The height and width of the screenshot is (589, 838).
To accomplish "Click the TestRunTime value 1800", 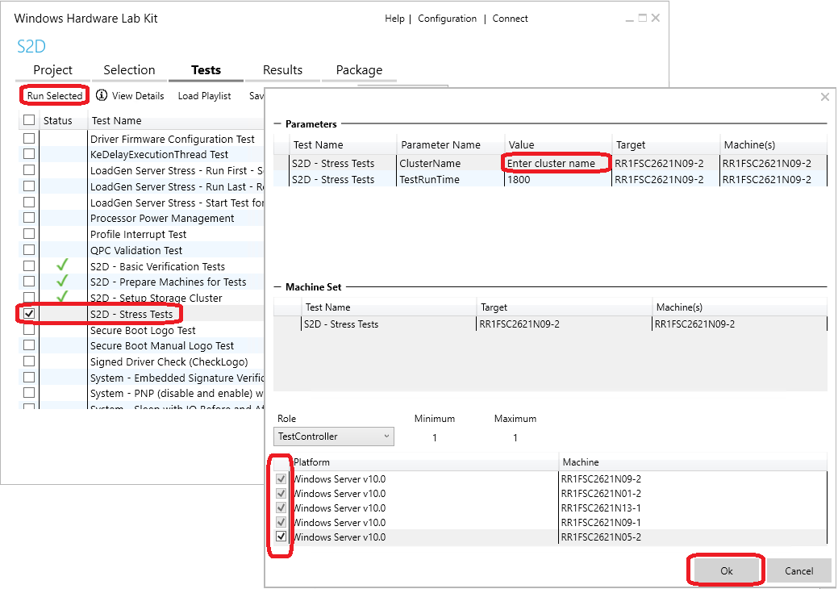I will tap(558, 180).
